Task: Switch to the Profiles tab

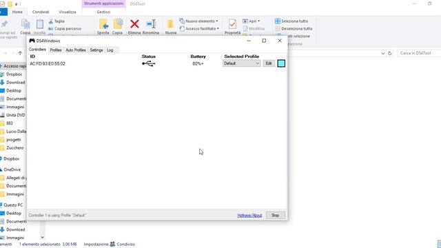Action: pyautogui.click(x=56, y=50)
